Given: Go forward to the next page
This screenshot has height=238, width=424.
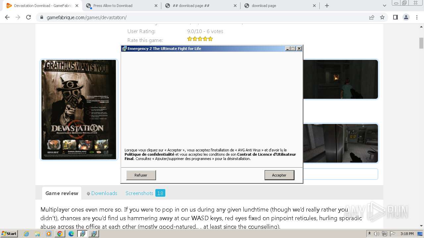Looking at the screenshot, I should pyautogui.click(x=18, y=17).
